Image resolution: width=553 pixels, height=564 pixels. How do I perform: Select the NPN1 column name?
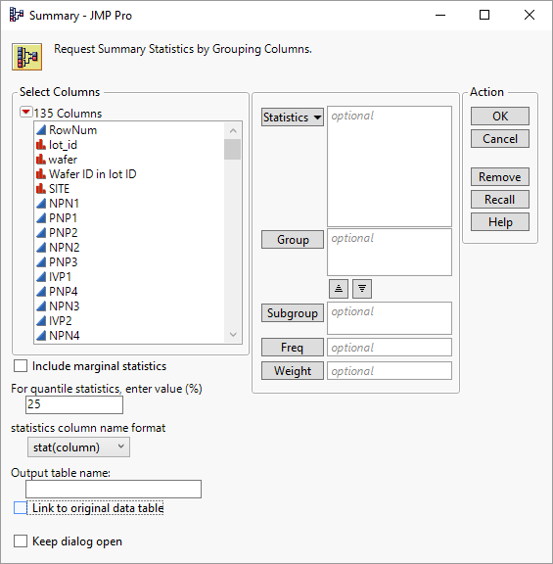[64, 204]
